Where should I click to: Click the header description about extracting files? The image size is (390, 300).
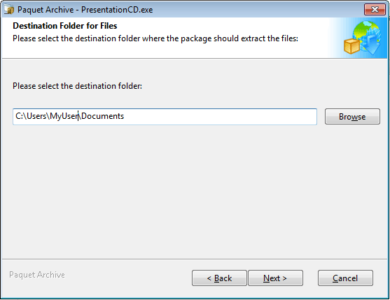(x=155, y=38)
